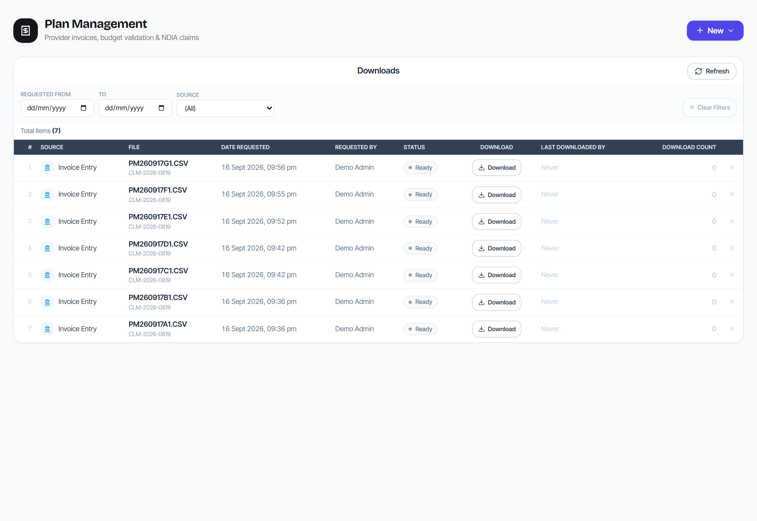Click the Date Requested column header

245,147
